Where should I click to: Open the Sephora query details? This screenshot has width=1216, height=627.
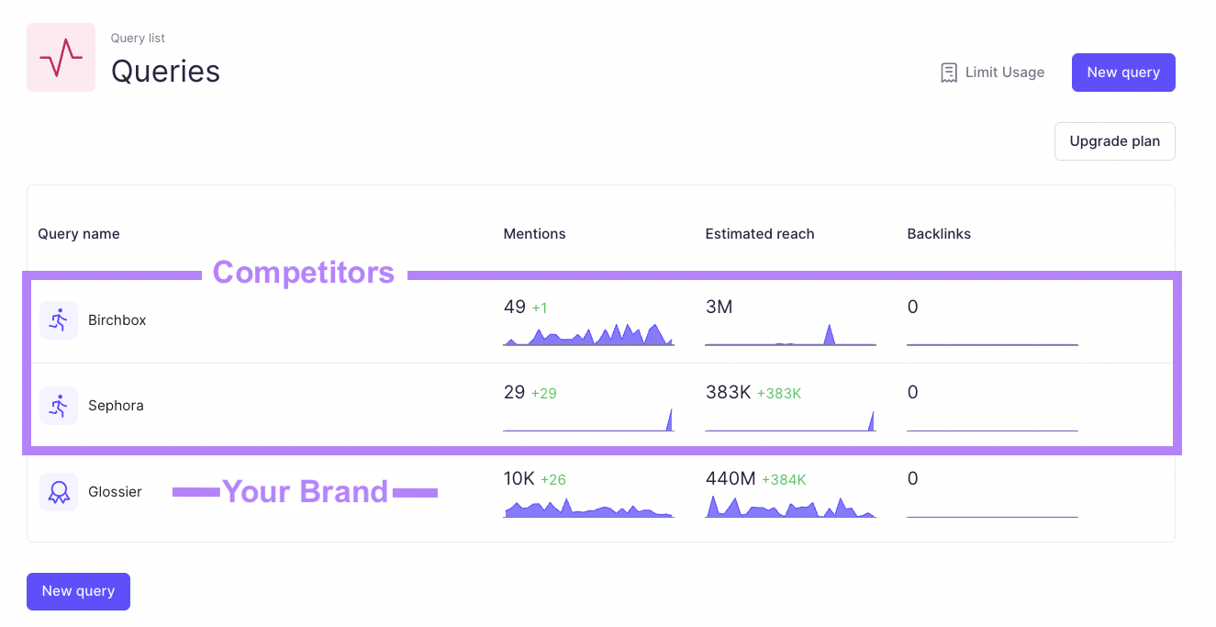(116, 405)
